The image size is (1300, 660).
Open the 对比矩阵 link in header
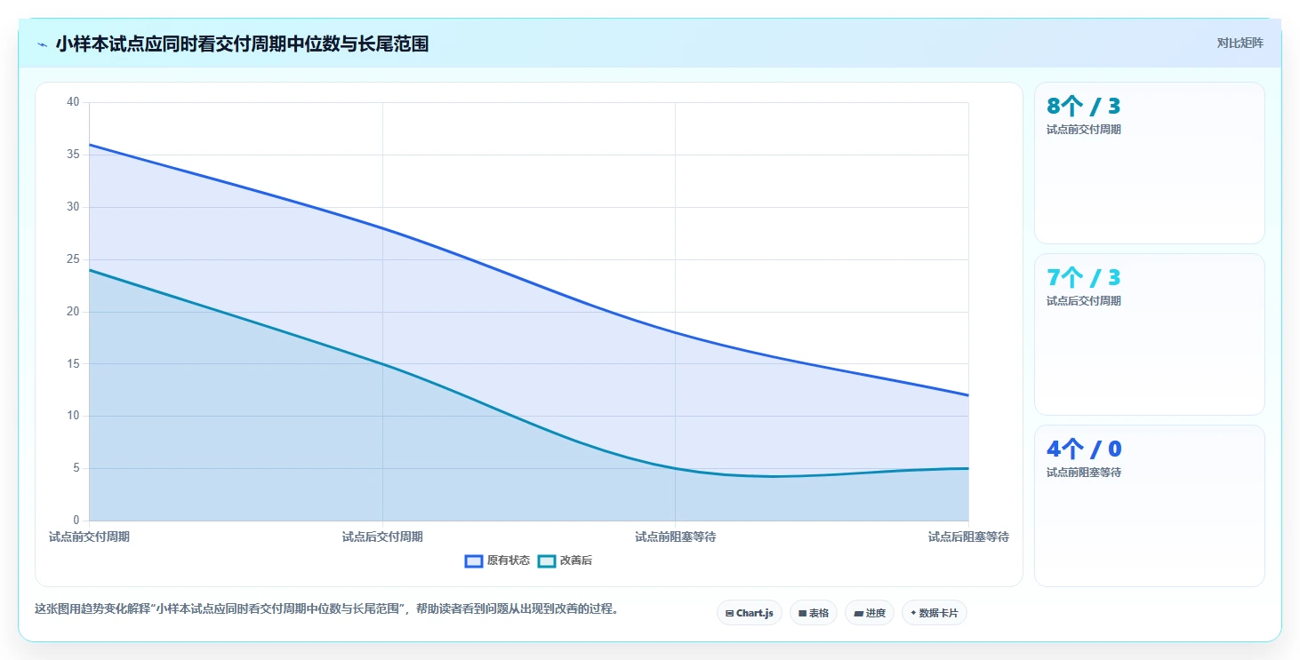[1240, 43]
